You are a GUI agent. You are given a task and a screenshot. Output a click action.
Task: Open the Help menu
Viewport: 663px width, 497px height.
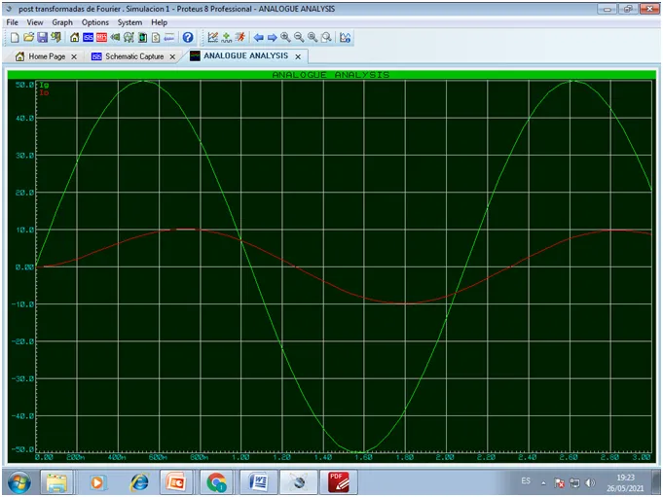pyautogui.click(x=159, y=22)
